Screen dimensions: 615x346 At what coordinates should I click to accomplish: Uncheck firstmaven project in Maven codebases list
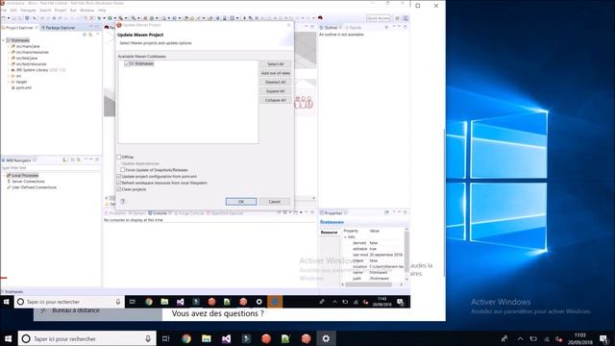pyautogui.click(x=127, y=63)
